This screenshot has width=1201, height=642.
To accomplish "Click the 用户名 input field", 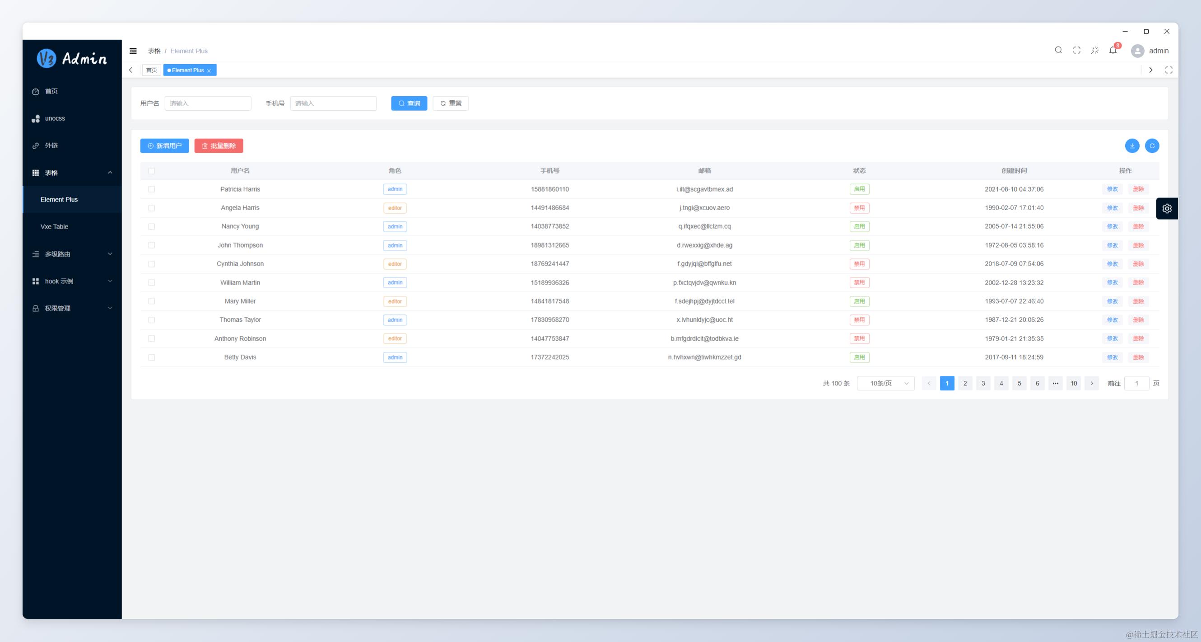I will tap(208, 103).
